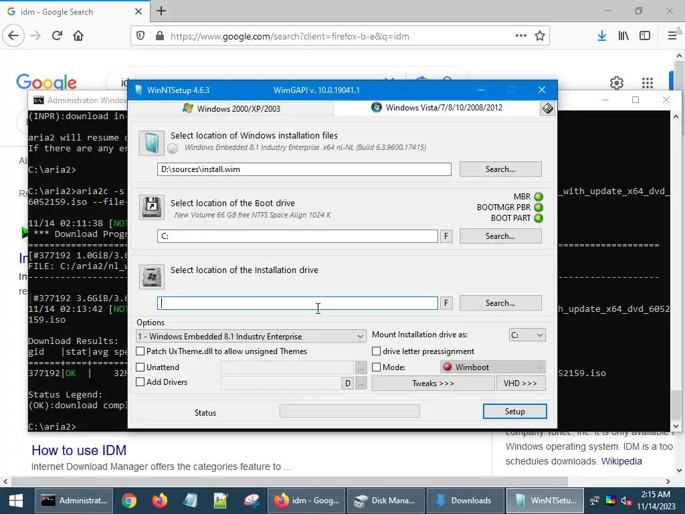Click the BOOT PART green status light
The width and height of the screenshot is (685, 514).
click(539, 218)
